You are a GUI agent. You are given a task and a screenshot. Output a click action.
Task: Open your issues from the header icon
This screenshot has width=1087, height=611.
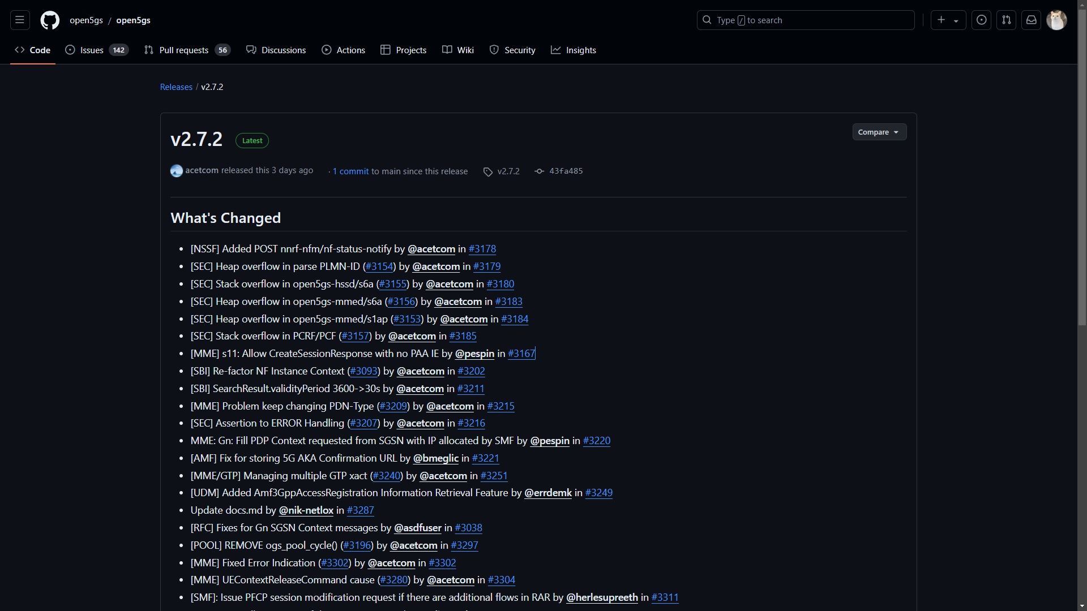pyautogui.click(x=982, y=20)
